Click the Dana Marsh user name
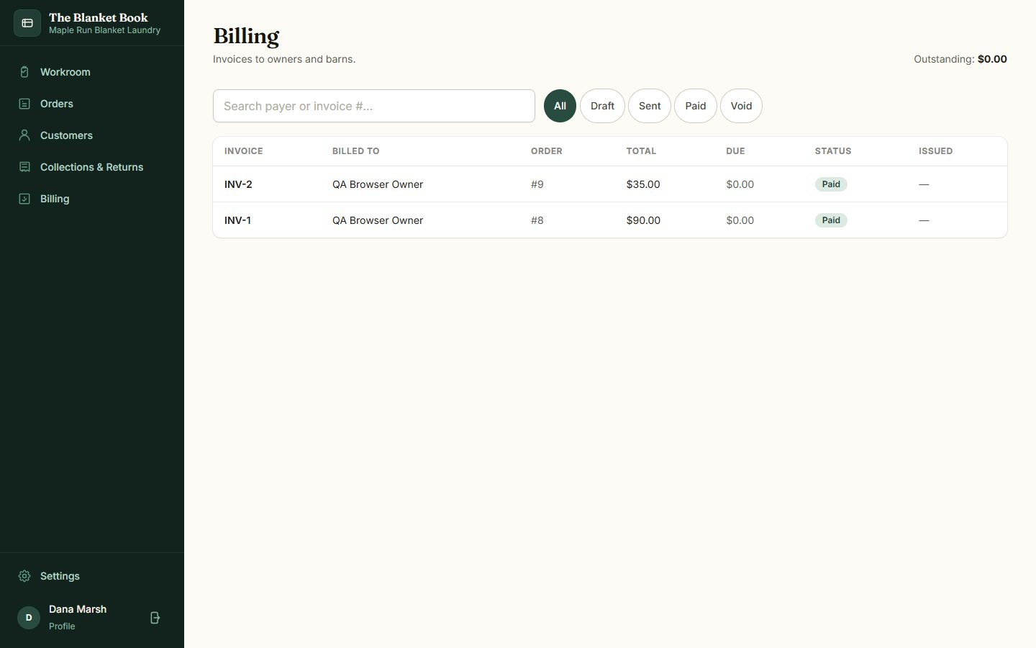 (78, 609)
